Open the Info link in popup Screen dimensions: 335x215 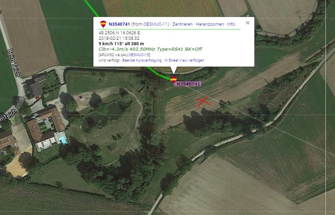231,24
